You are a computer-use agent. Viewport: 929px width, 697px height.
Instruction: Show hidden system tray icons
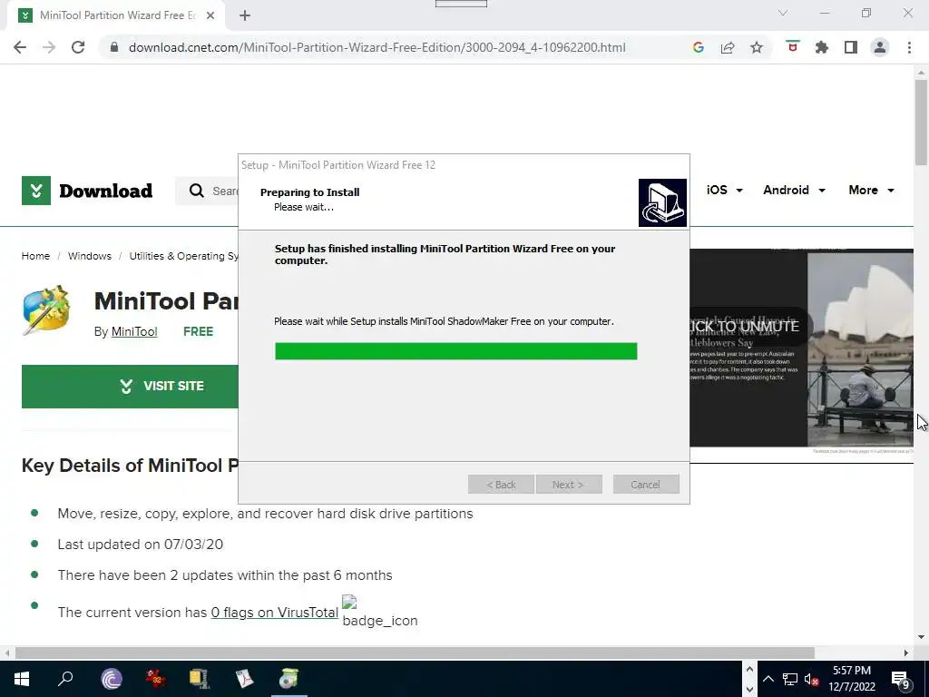[768, 679]
